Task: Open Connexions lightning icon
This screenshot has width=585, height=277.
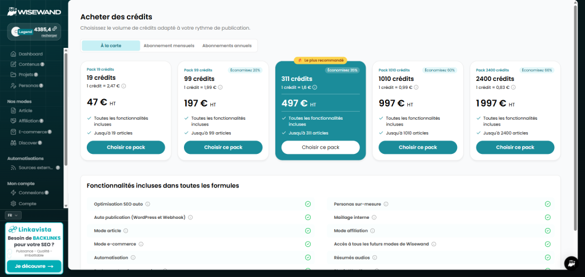Action: 14,193
